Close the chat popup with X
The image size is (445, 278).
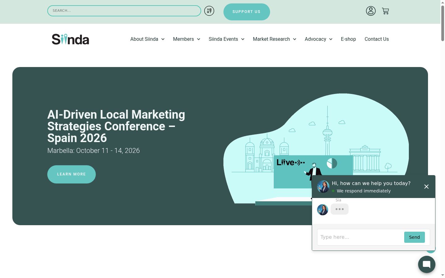click(x=426, y=187)
